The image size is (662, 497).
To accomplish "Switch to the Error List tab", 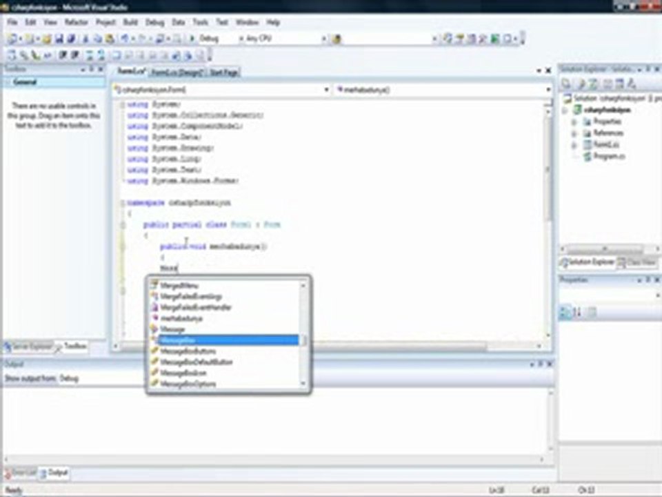I will pyautogui.click(x=20, y=472).
